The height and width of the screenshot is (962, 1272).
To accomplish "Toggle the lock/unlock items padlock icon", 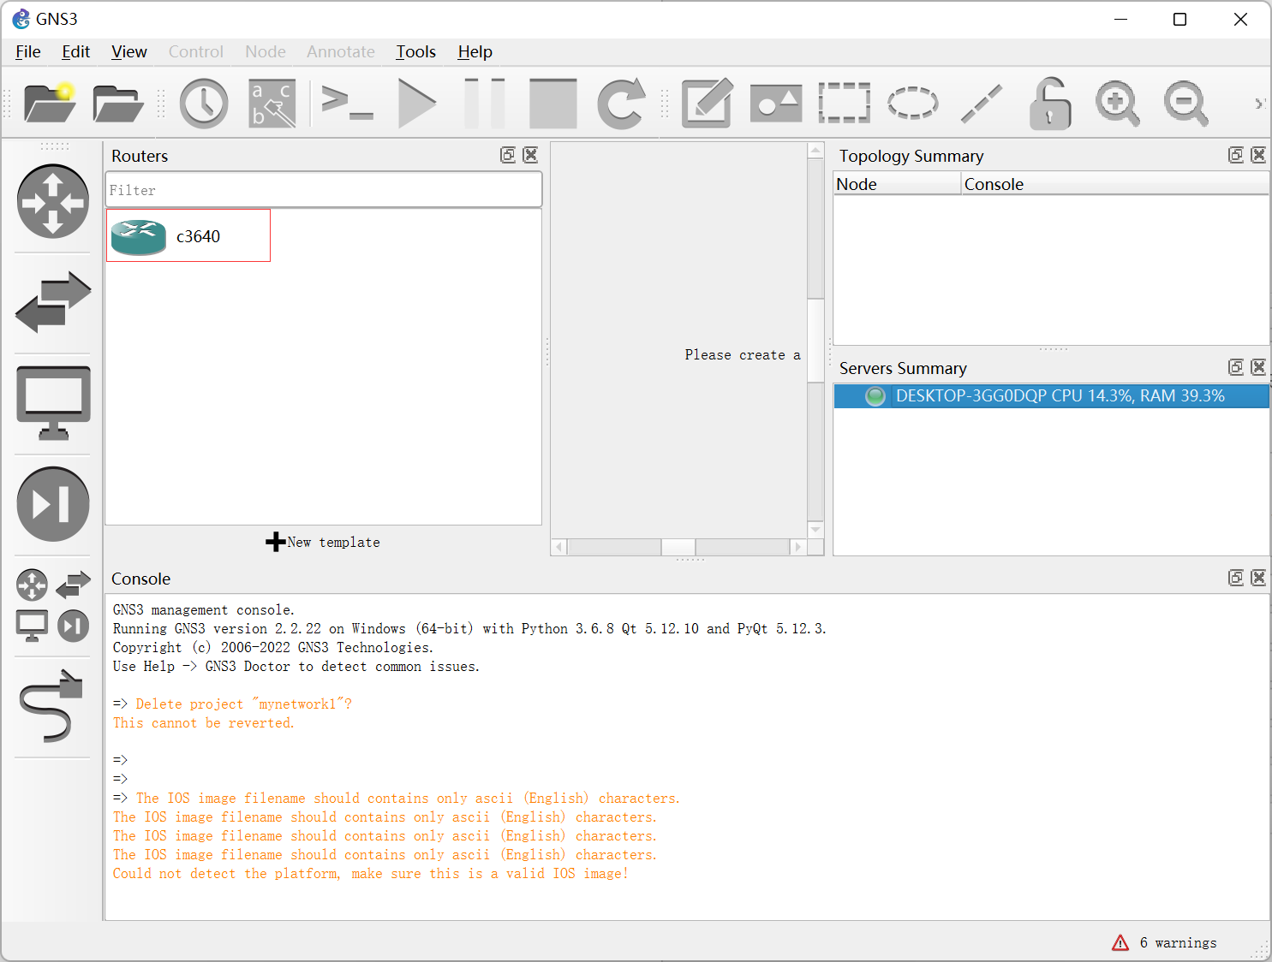I will 1050,104.
